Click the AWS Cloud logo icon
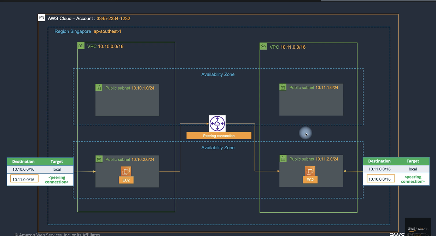 tap(42, 18)
